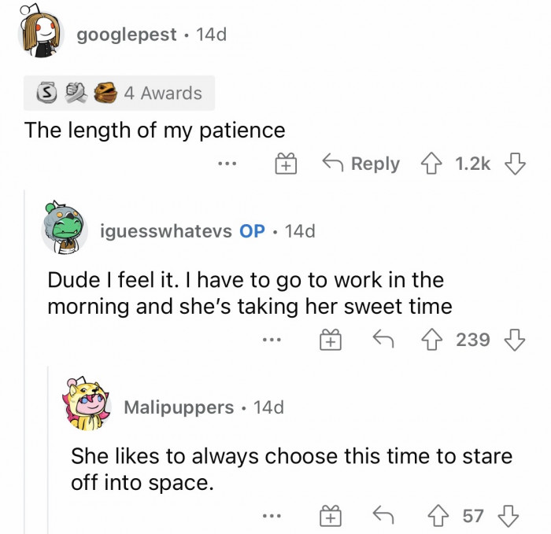Reply to googlepest's comment

[x=361, y=164]
